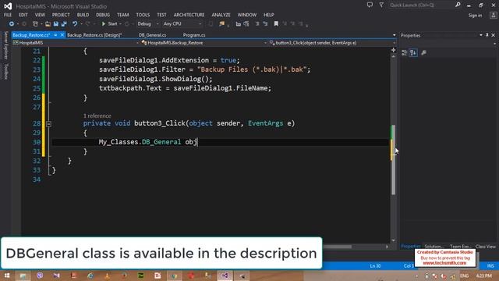Click the vertical editor scrollbar thumb
Viewport: 499px width, 281px height.
coord(394,159)
